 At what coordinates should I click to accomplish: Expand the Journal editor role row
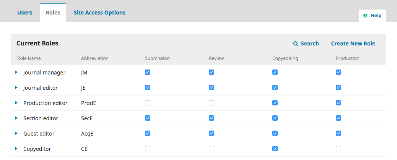[16, 87]
